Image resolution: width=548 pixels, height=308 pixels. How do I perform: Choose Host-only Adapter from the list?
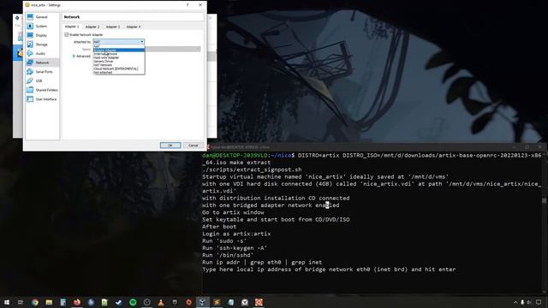coord(119,57)
